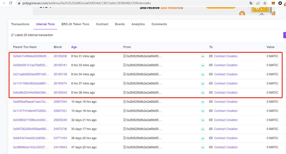Open parent txn 0x997262280d059ae685
Image resolution: width=286 pixels, height=154 pixels.
[31, 129]
